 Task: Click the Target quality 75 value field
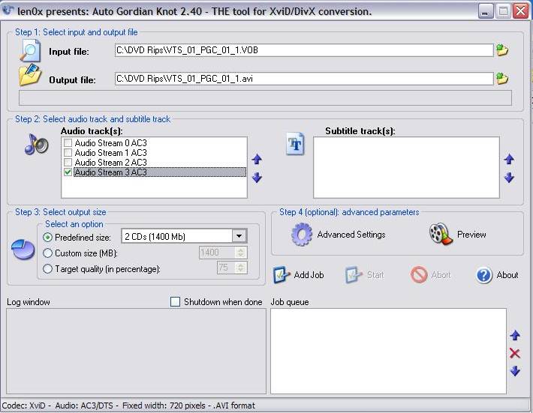226,268
